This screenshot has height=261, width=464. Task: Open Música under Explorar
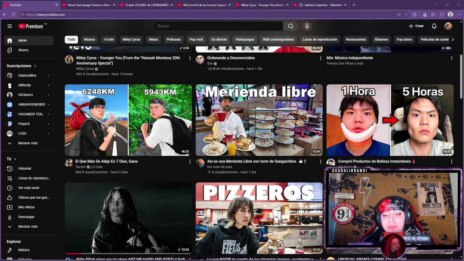coord(29,250)
